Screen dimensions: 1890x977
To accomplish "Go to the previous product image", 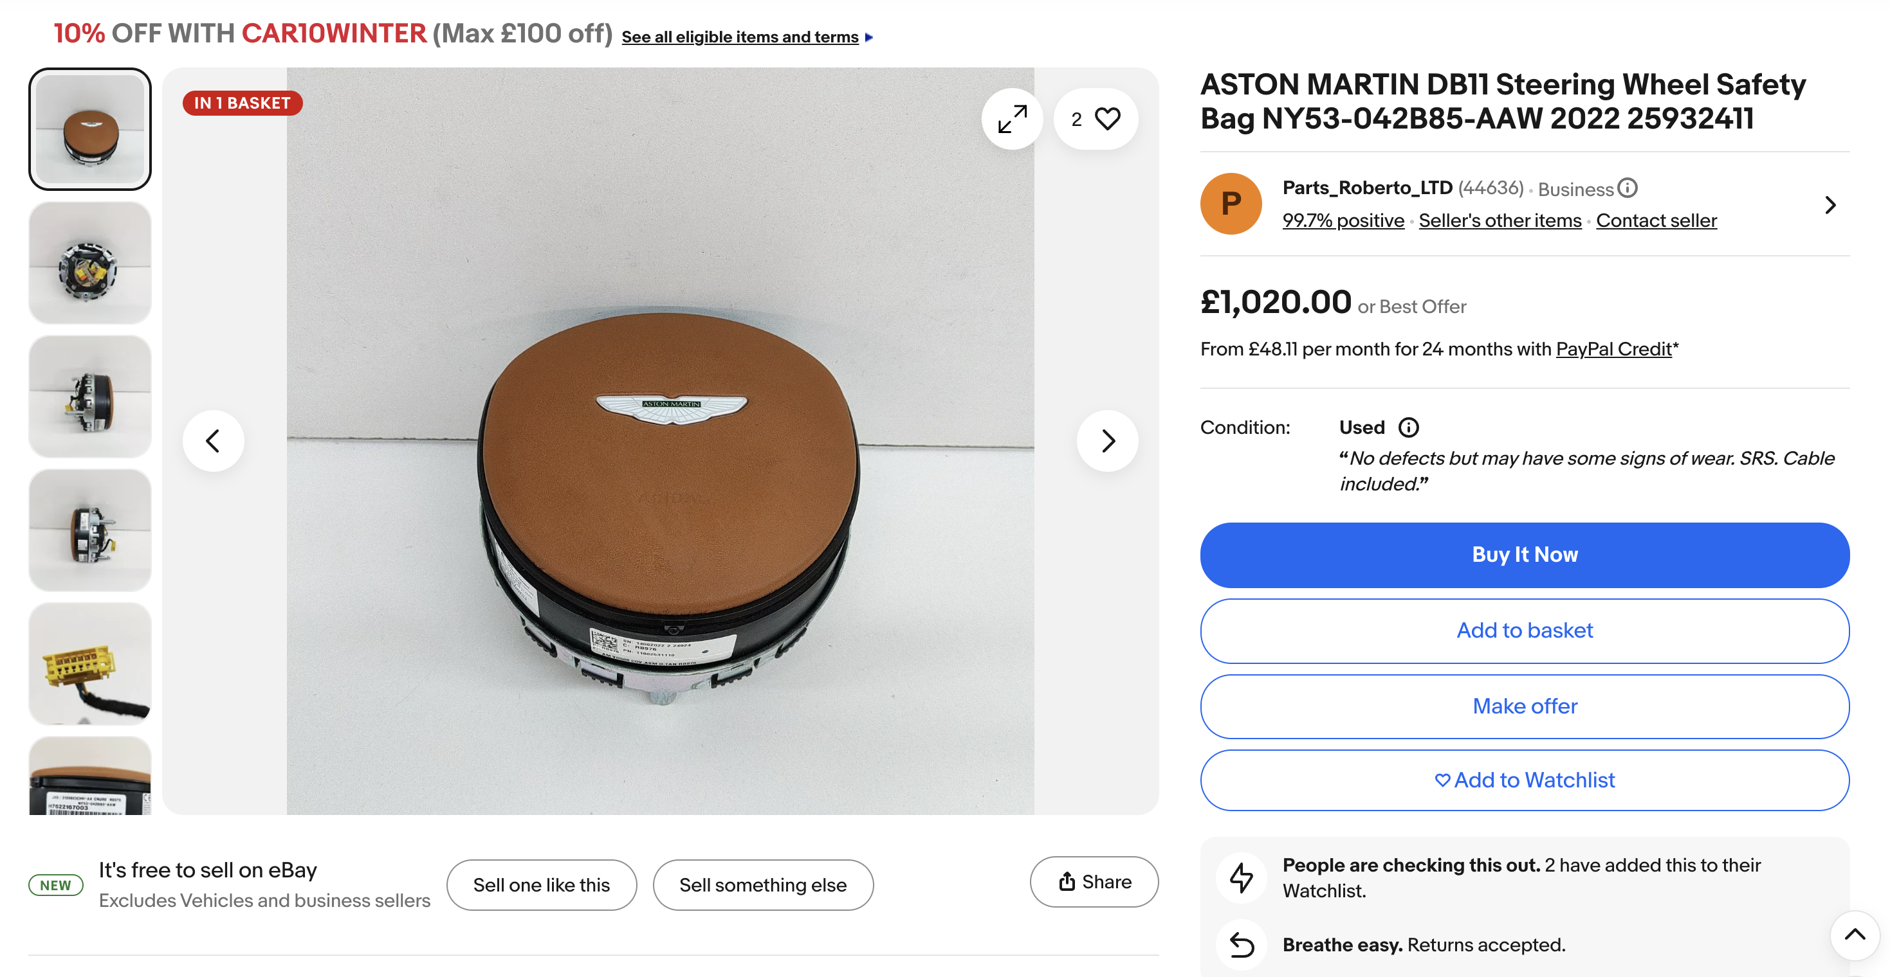I will 213,440.
